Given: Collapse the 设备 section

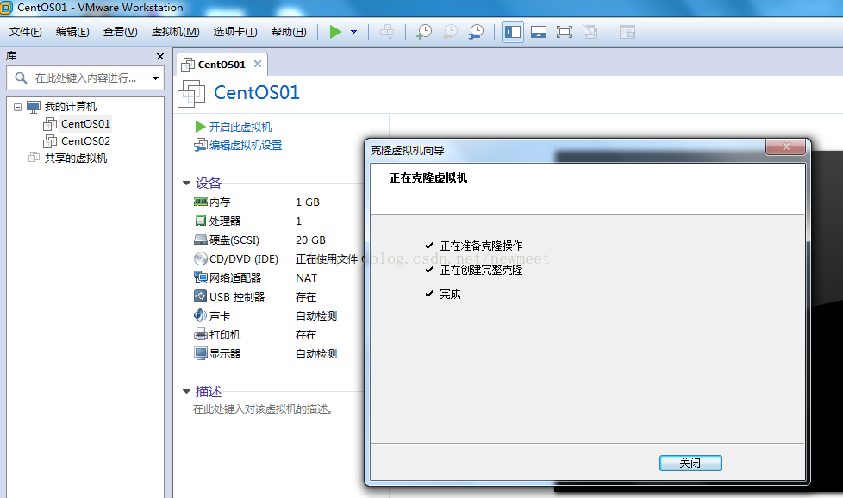Looking at the screenshot, I should [186, 184].
